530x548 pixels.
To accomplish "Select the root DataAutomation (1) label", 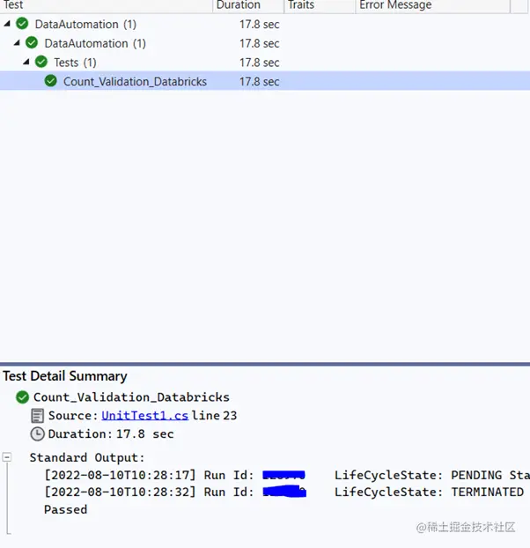I will [x=85, y=24].
